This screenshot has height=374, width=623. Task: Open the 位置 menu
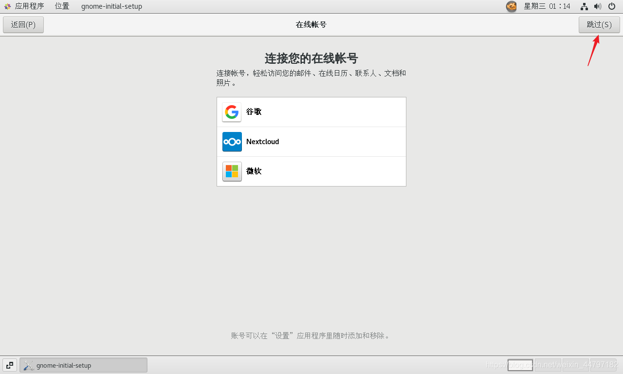[x=62, y=6]
